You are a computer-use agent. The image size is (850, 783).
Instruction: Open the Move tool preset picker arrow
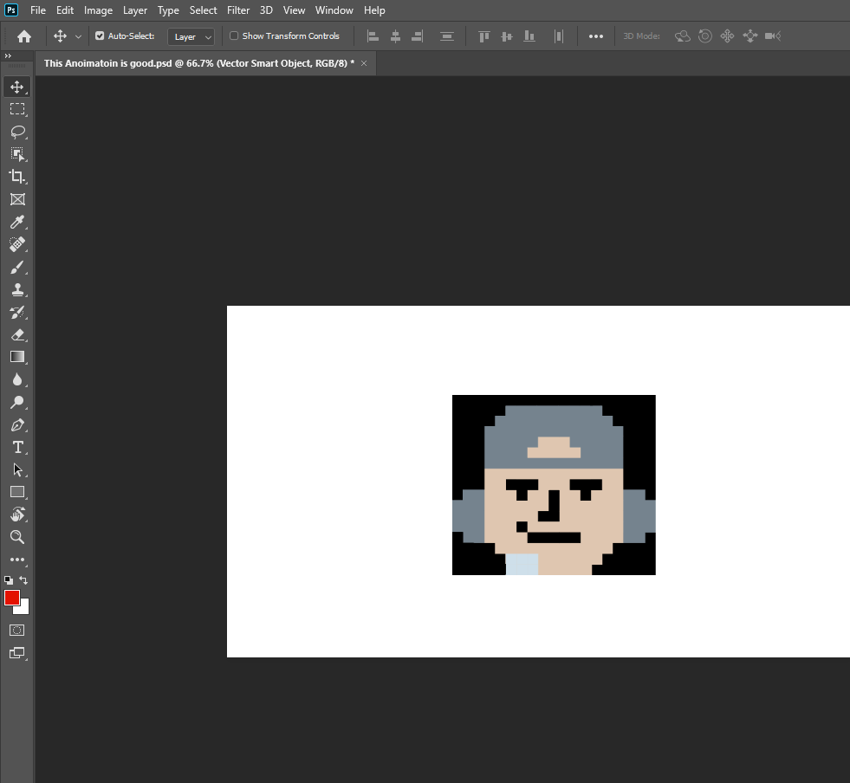pos(78,36)
